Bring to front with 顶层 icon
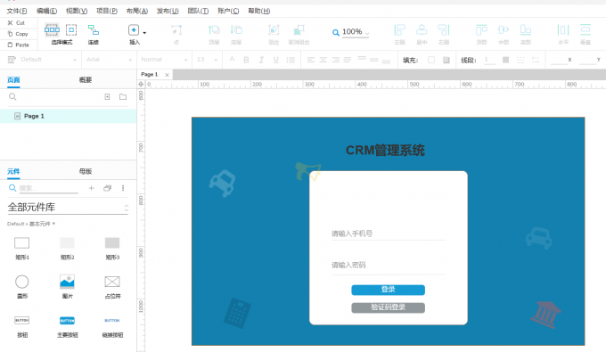 click(214, 29)
